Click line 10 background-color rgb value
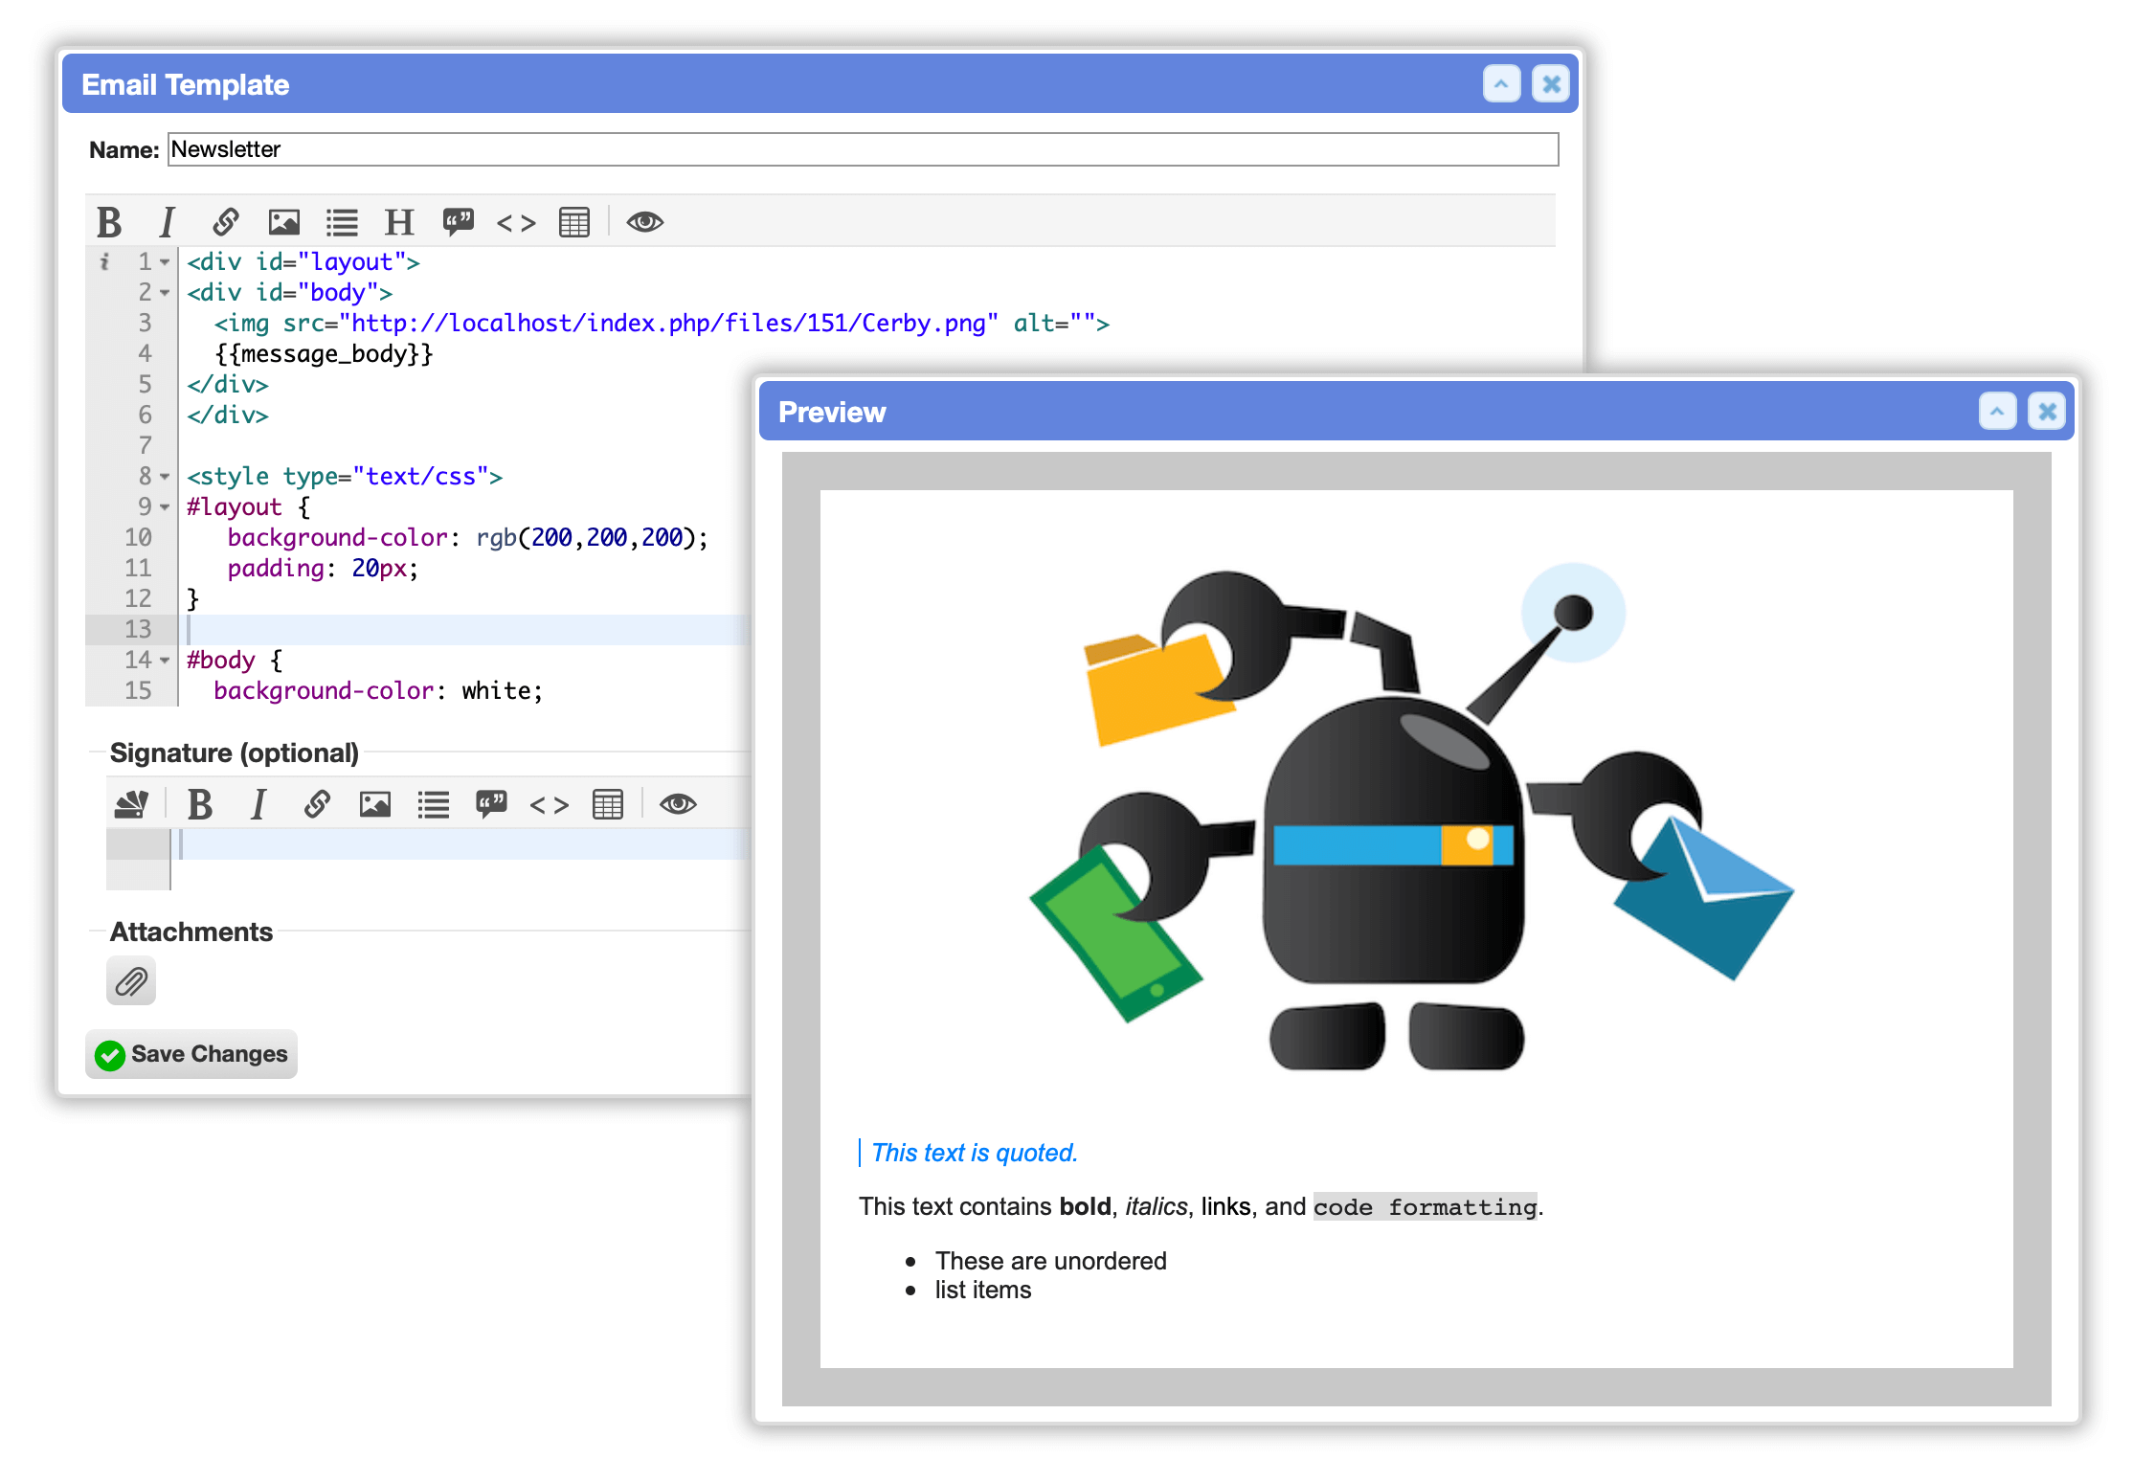The image size is (2156, 1482). coord(591,538)
